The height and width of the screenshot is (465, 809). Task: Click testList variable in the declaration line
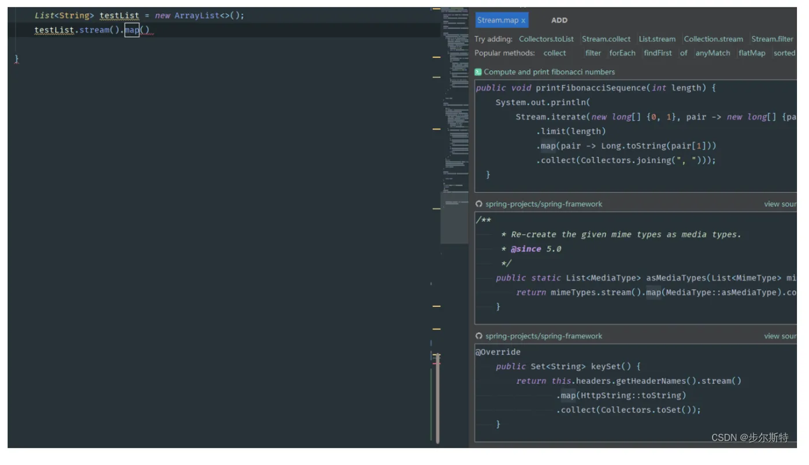pos(119,16)
